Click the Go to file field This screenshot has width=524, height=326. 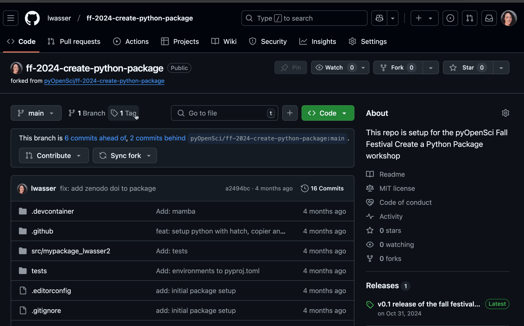coord(225,113)
